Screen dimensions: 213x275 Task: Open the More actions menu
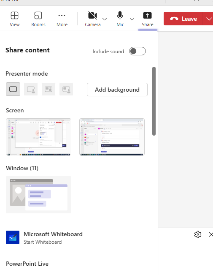(62, 19)
